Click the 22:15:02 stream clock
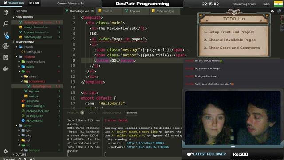Screen dimensions: 284x160 pyautogui.click(x=210, y=4)
